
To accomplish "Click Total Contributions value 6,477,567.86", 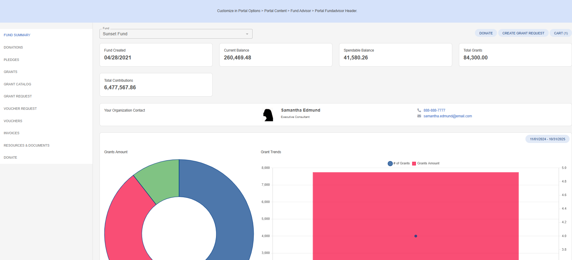I will pos(120,87).
